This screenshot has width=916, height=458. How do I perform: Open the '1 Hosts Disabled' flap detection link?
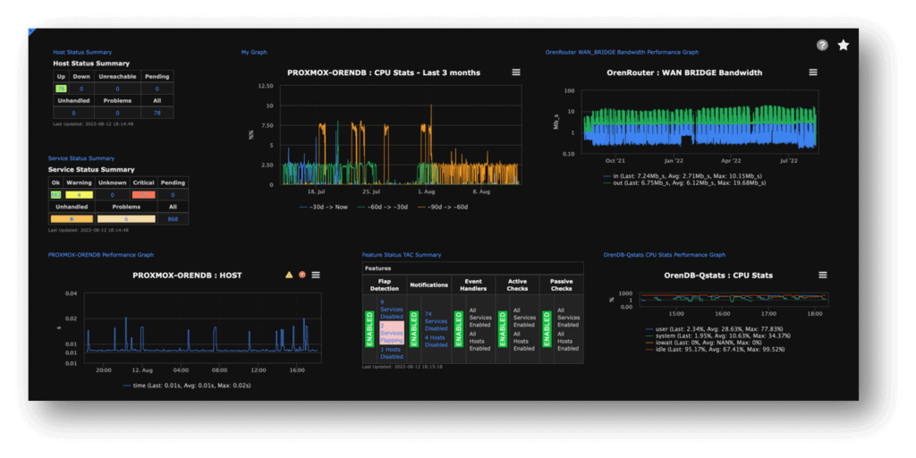tap(392, 352)
